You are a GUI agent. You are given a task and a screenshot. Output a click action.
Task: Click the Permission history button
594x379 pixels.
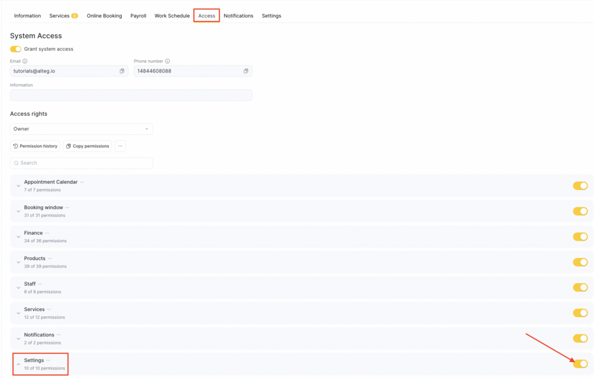click(x=35, y=146)
